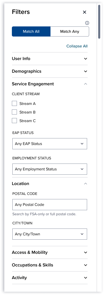The width and height of the screenshot is (104, 295).
Task: Check the Stream A checkbox
Action: point(14,103)
